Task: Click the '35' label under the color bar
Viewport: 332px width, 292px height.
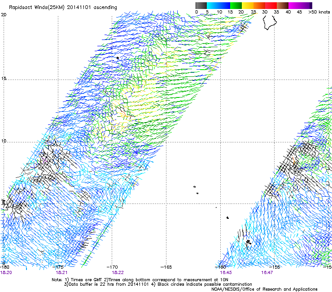Action: [x=276, y=12]
